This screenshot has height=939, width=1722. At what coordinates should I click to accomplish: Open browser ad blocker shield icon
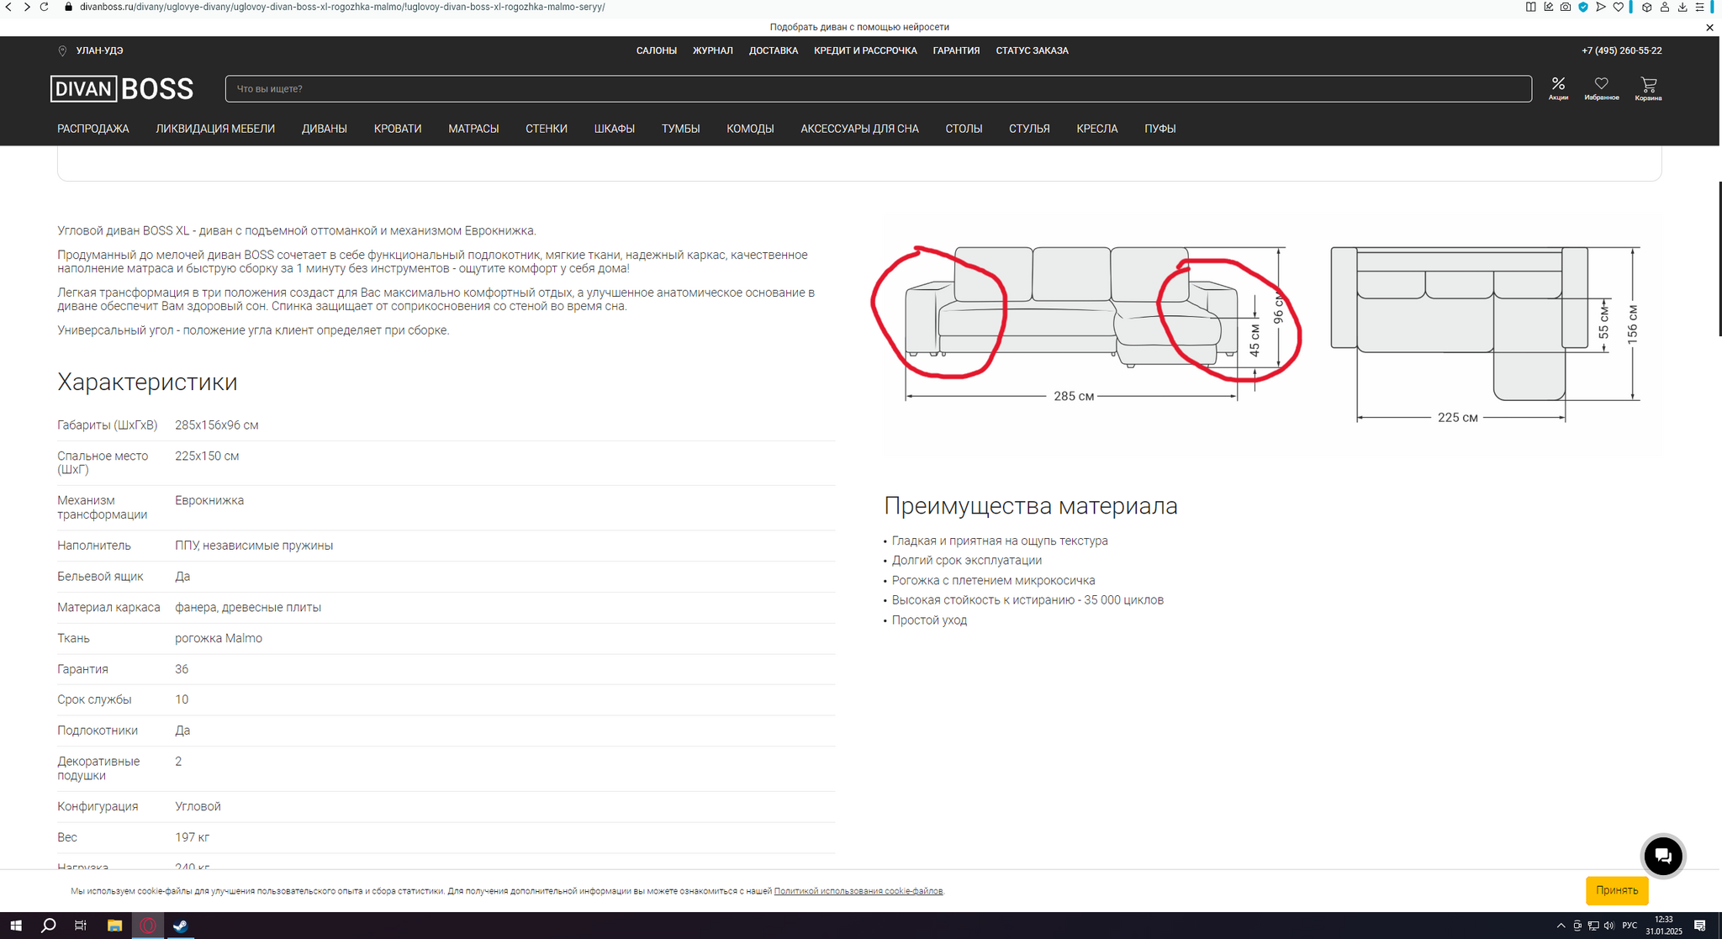[1583, 7]
